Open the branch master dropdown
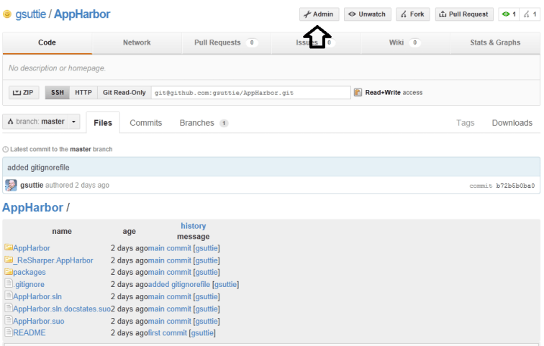This screenshot has height=346, width=544. point(41,122)
